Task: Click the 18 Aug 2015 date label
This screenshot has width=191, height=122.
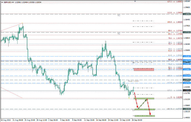Action: coord(6,120)
